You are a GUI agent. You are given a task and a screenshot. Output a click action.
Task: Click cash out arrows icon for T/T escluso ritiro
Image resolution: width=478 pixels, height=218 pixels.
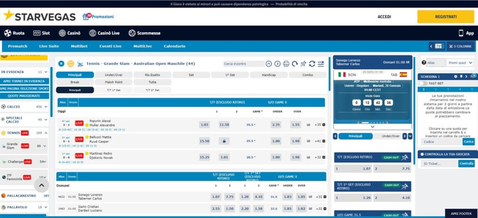tap(405, 157)
